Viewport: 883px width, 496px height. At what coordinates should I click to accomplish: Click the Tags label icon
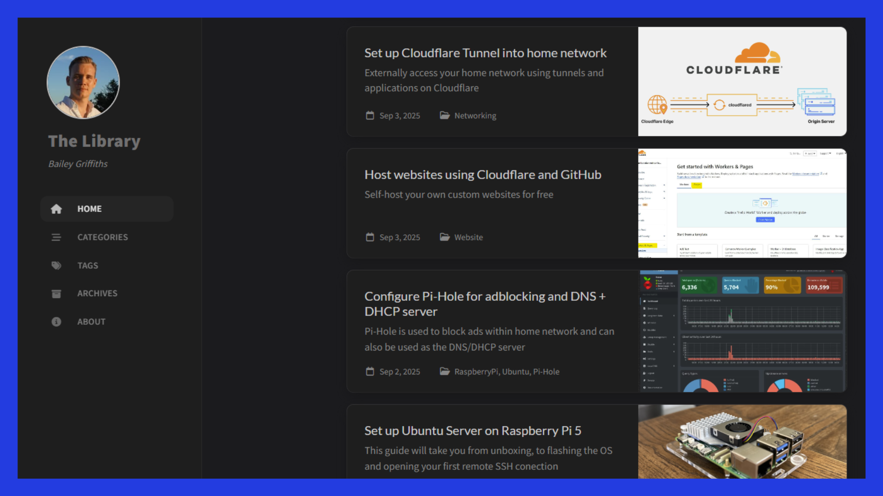point(56,265)
